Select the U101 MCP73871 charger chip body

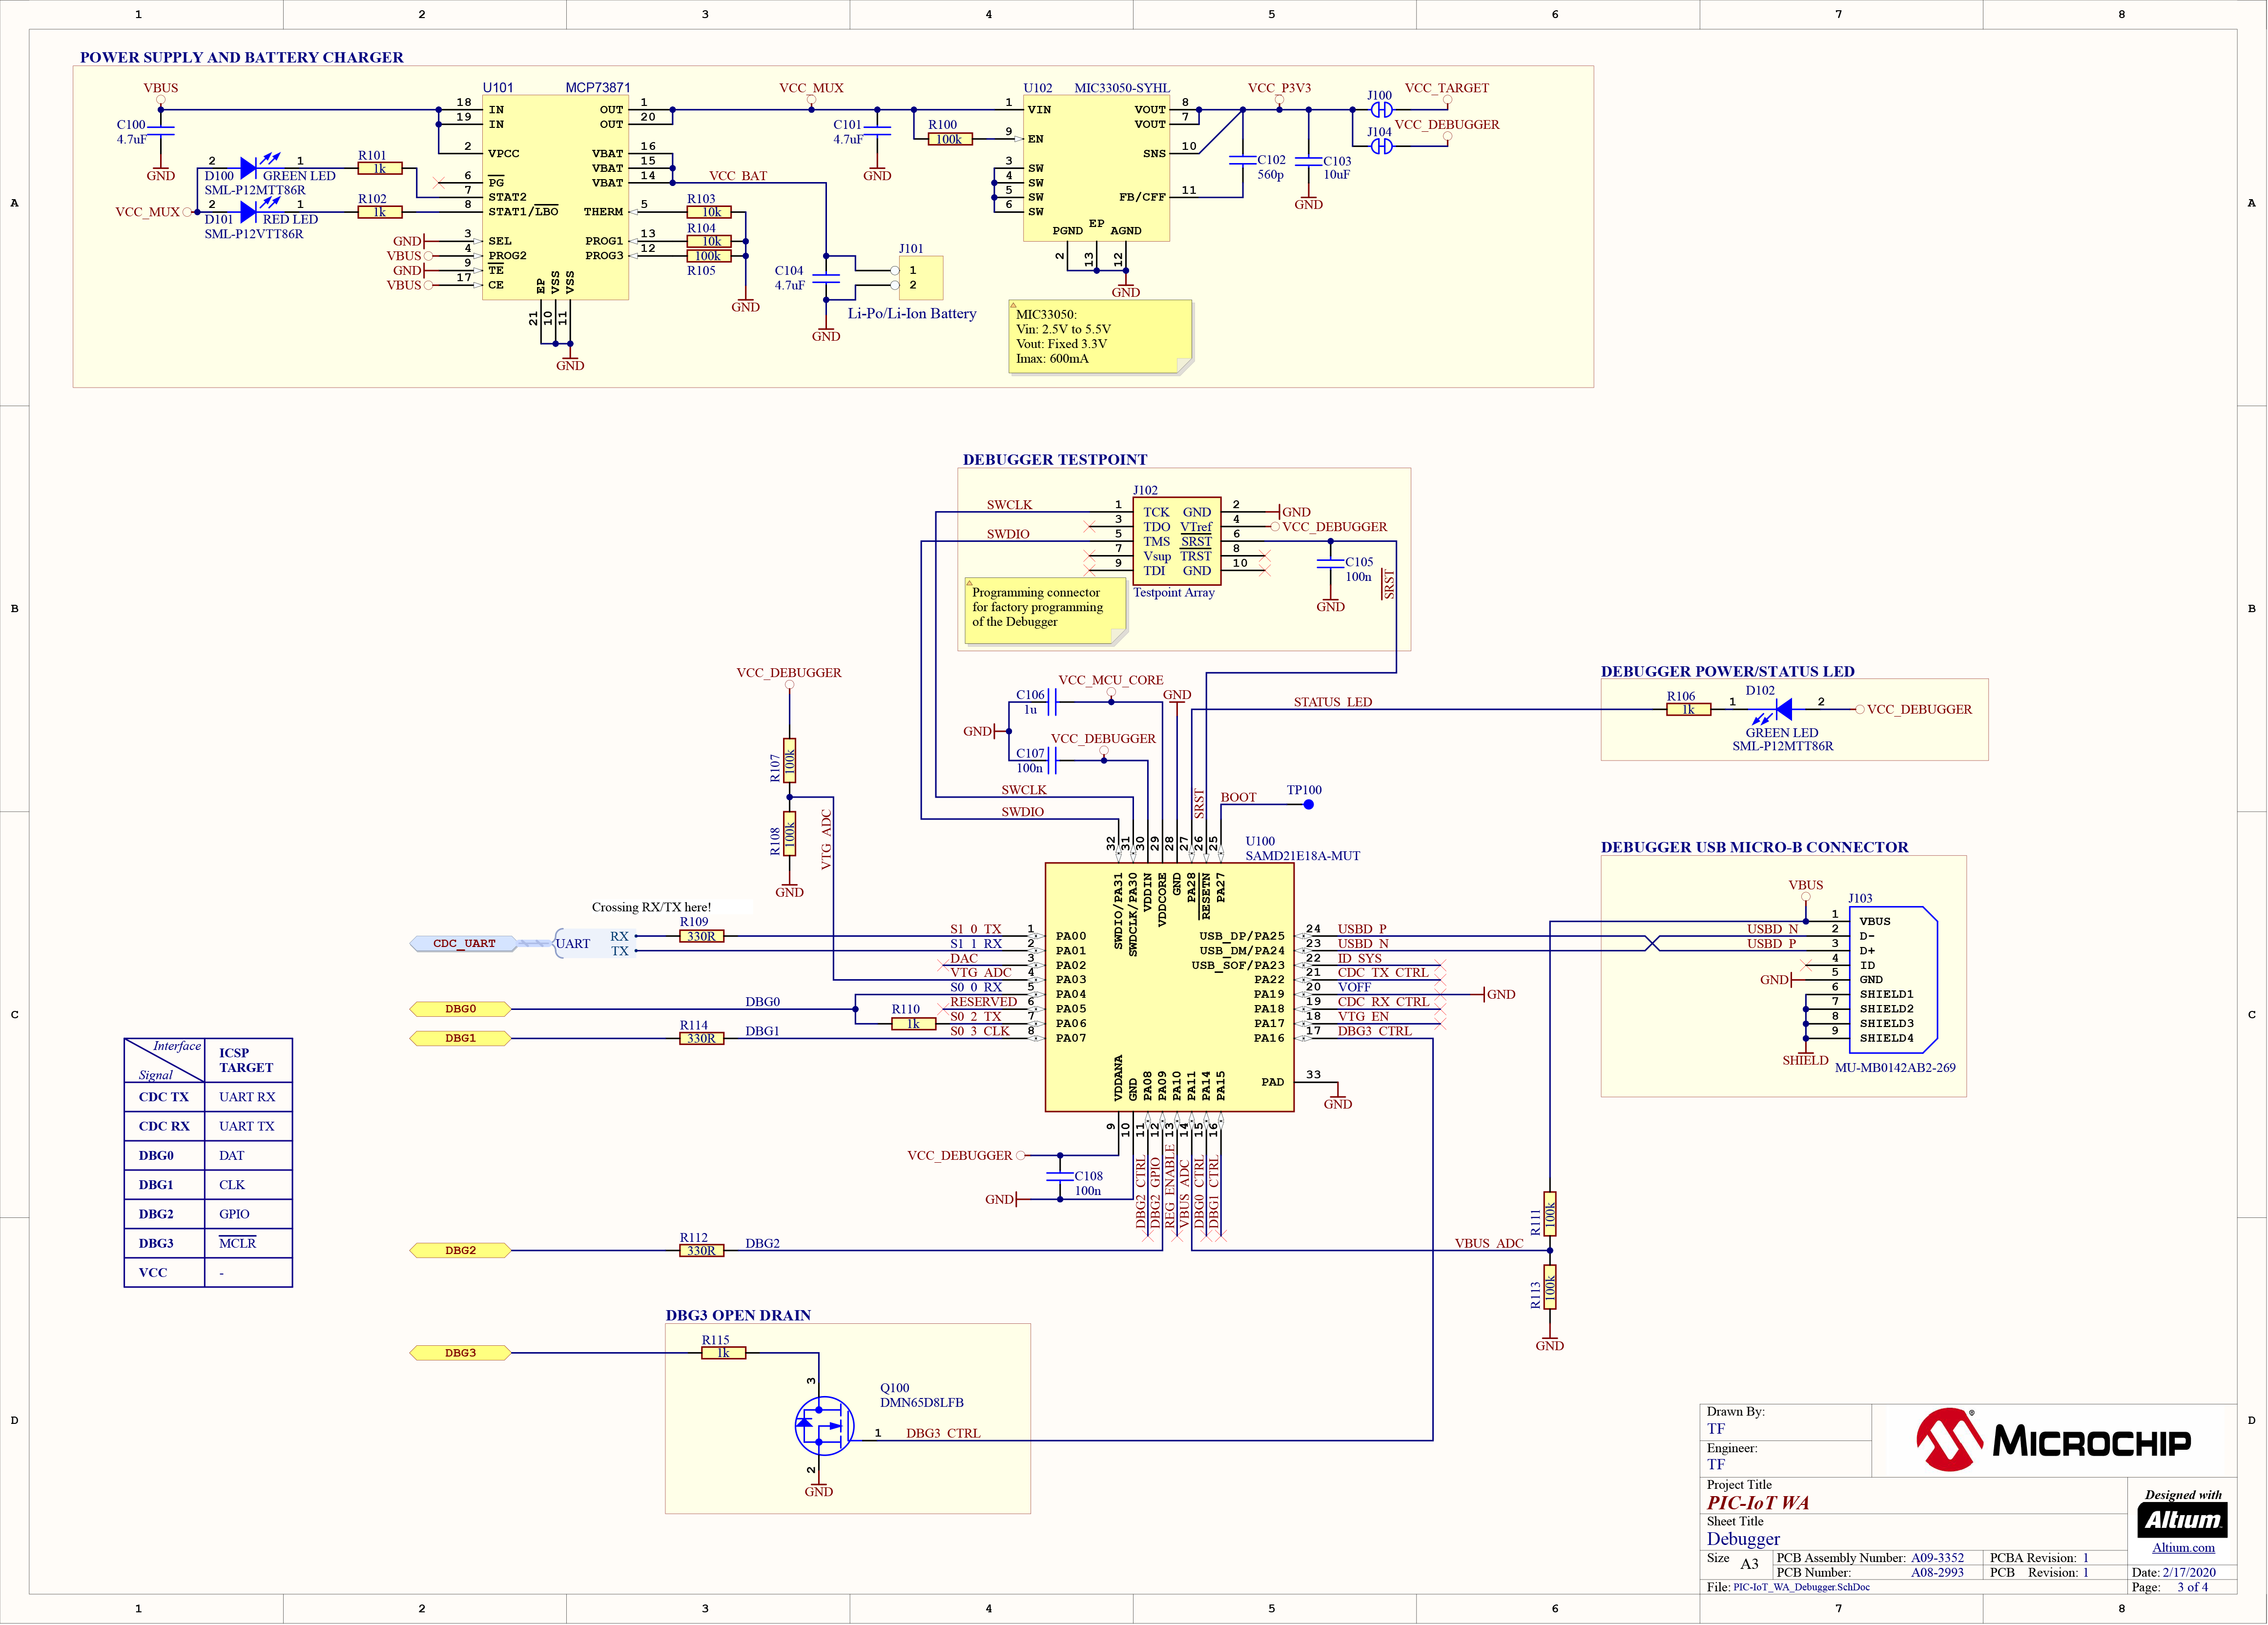tap(555, 197)
